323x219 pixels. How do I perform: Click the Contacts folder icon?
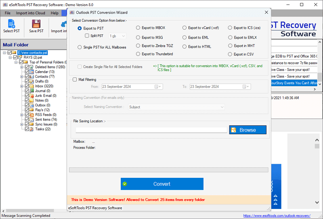[31, 77]
